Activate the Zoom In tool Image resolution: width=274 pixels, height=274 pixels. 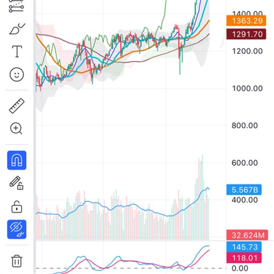(x=16, y=129)
